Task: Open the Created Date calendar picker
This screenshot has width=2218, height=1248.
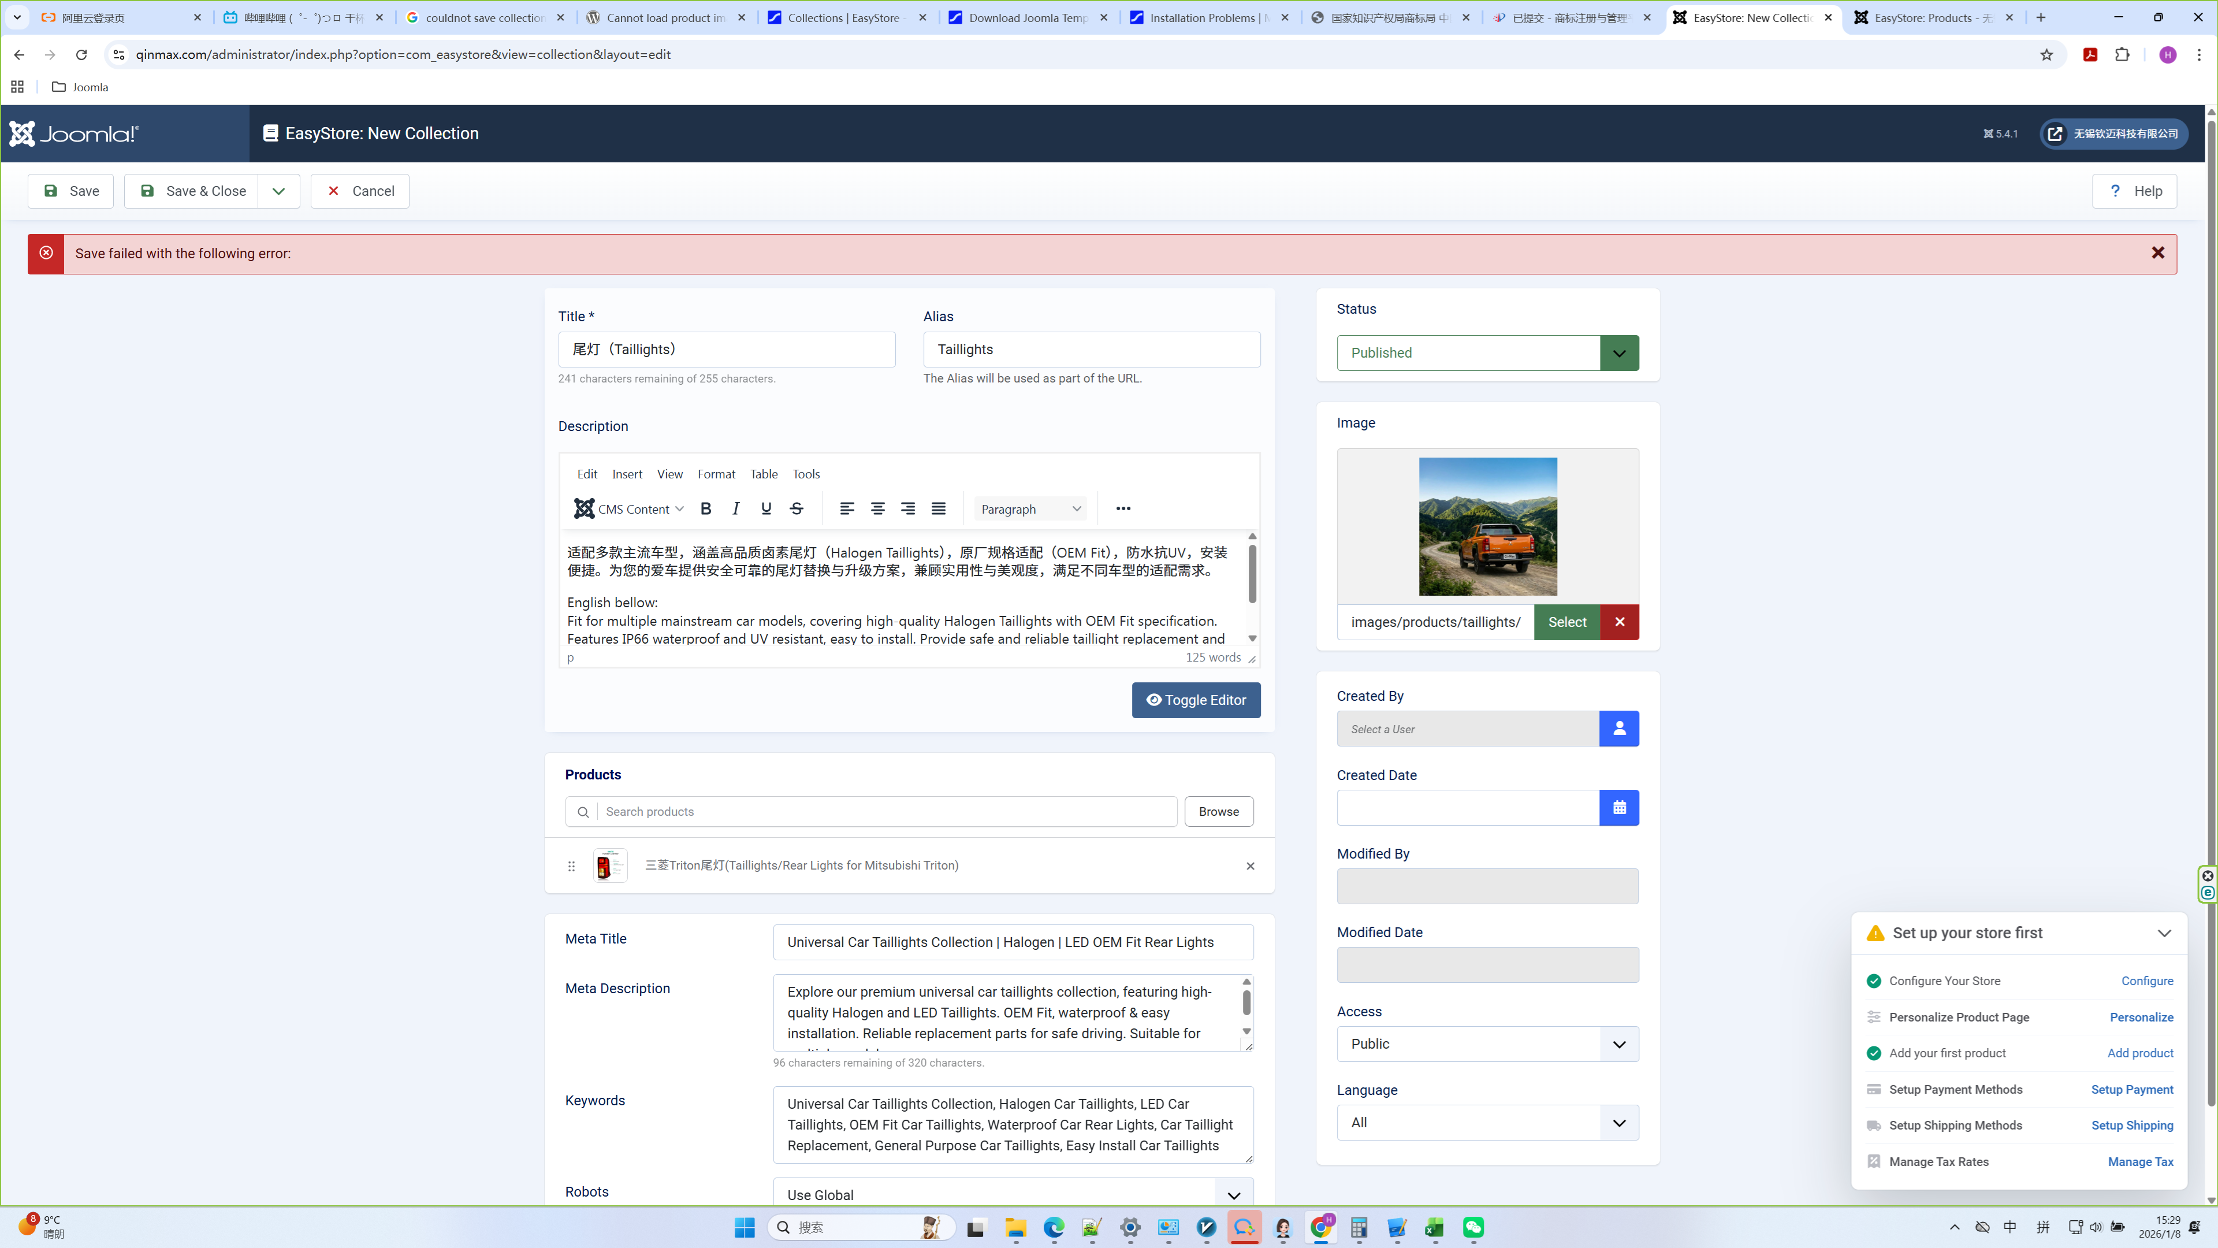Action: 1618,808
